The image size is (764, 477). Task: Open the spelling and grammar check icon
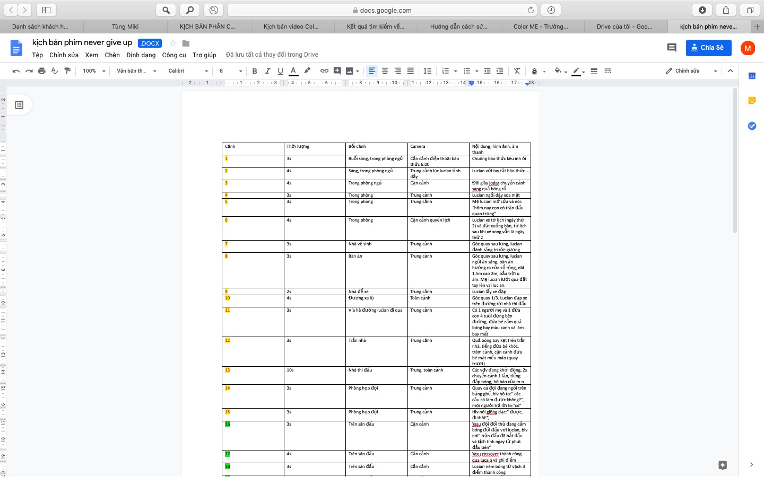tap(54, 71)
